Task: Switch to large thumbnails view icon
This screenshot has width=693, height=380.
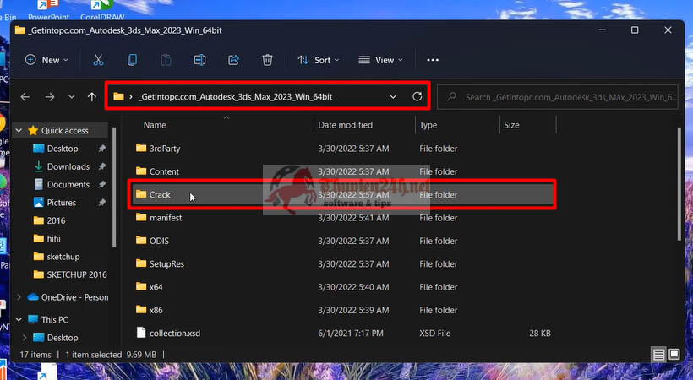Action: pos(674,354)
